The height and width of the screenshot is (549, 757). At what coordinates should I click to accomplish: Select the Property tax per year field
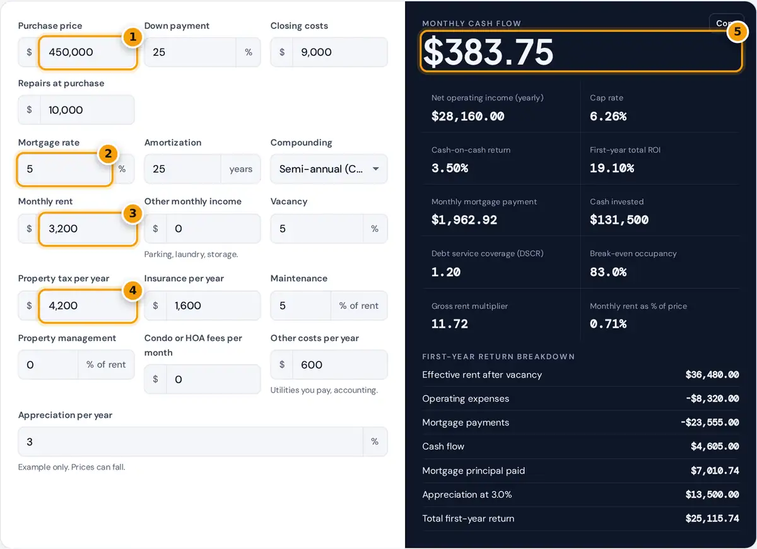87,306
